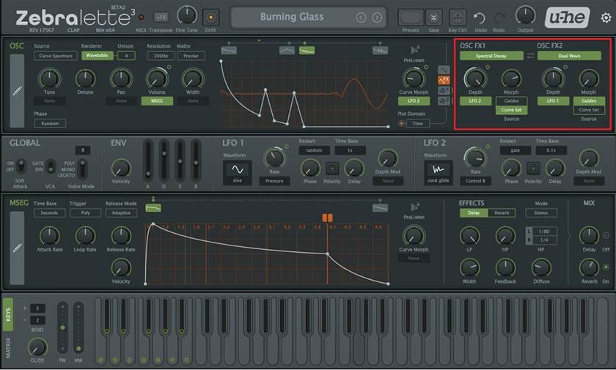Open the Phase Random dropdown
Screen dimensions: 616x370
tap(50, 123)
